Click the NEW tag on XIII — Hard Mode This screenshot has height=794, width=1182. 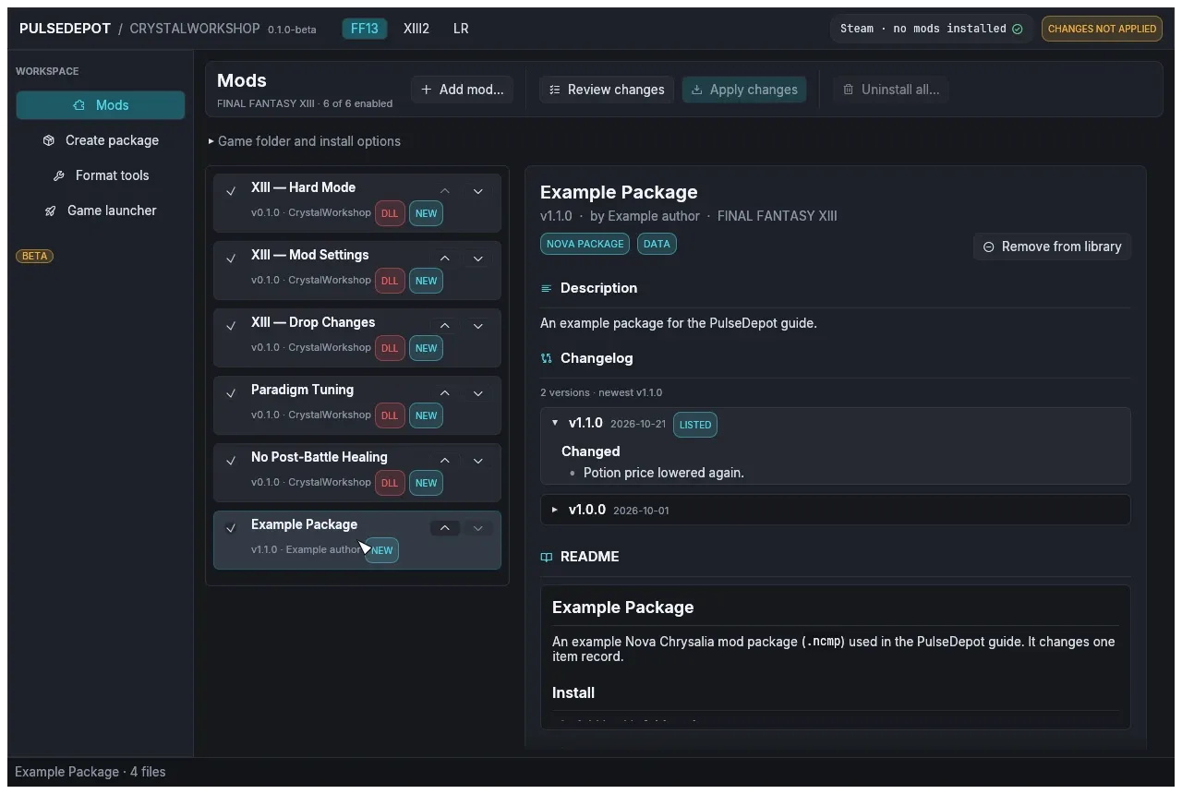(426, 213)
